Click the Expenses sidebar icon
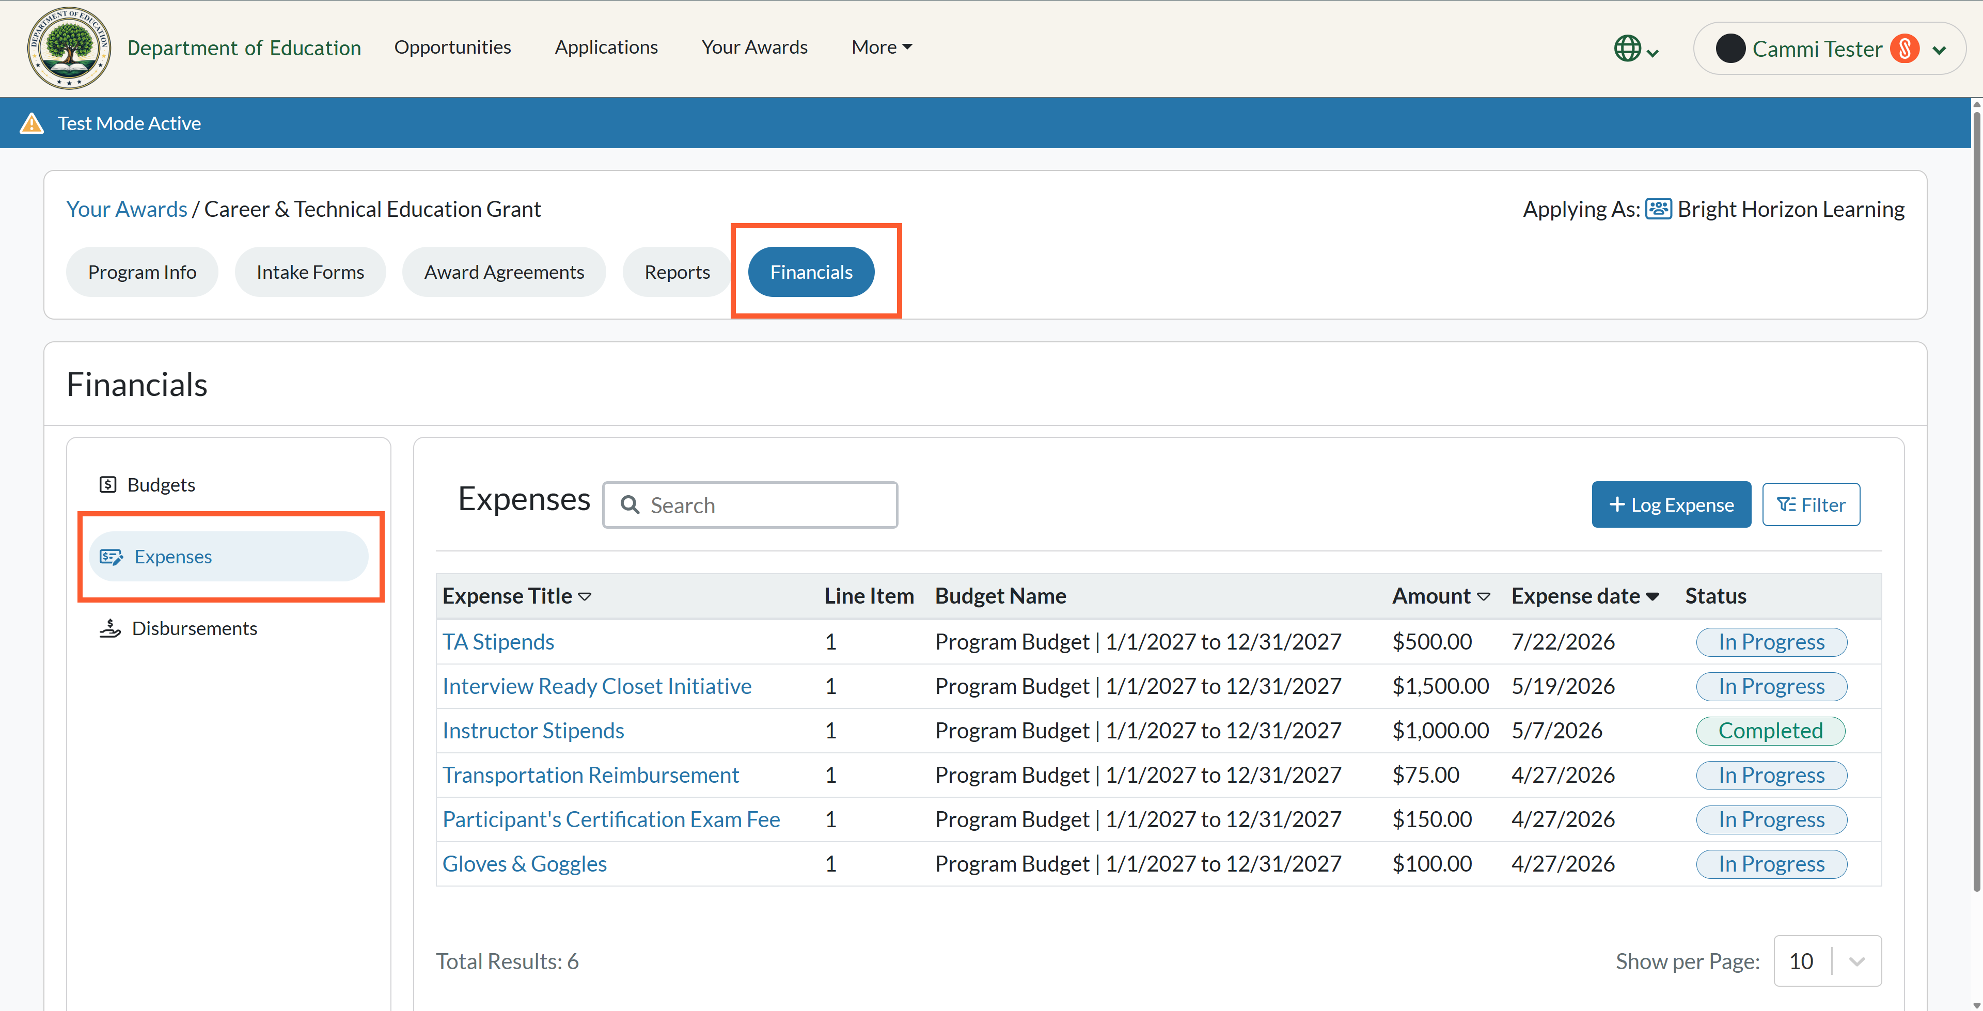The width and height of the screenshot is (1983, 1011). pyautogui.click(x=112, y=557)
